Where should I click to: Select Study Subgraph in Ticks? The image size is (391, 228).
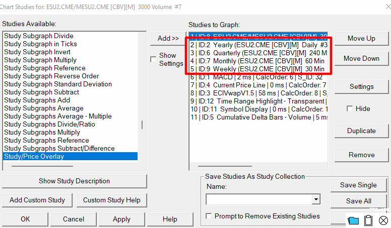71,44
